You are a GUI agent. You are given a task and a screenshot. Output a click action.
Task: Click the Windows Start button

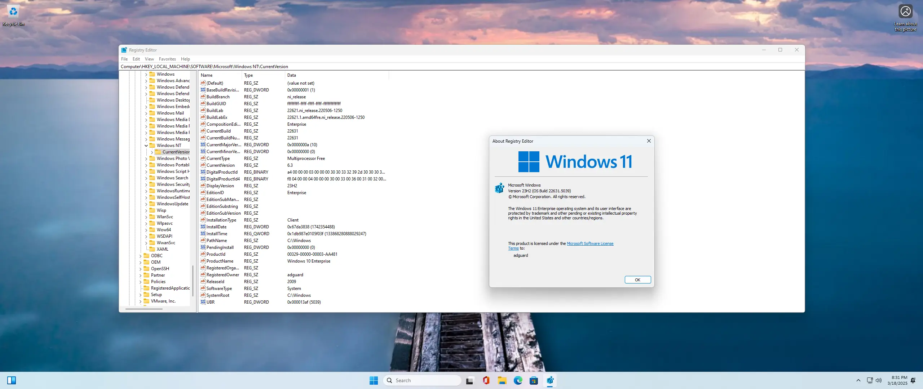pyautogui.click(x=374, y=380)
